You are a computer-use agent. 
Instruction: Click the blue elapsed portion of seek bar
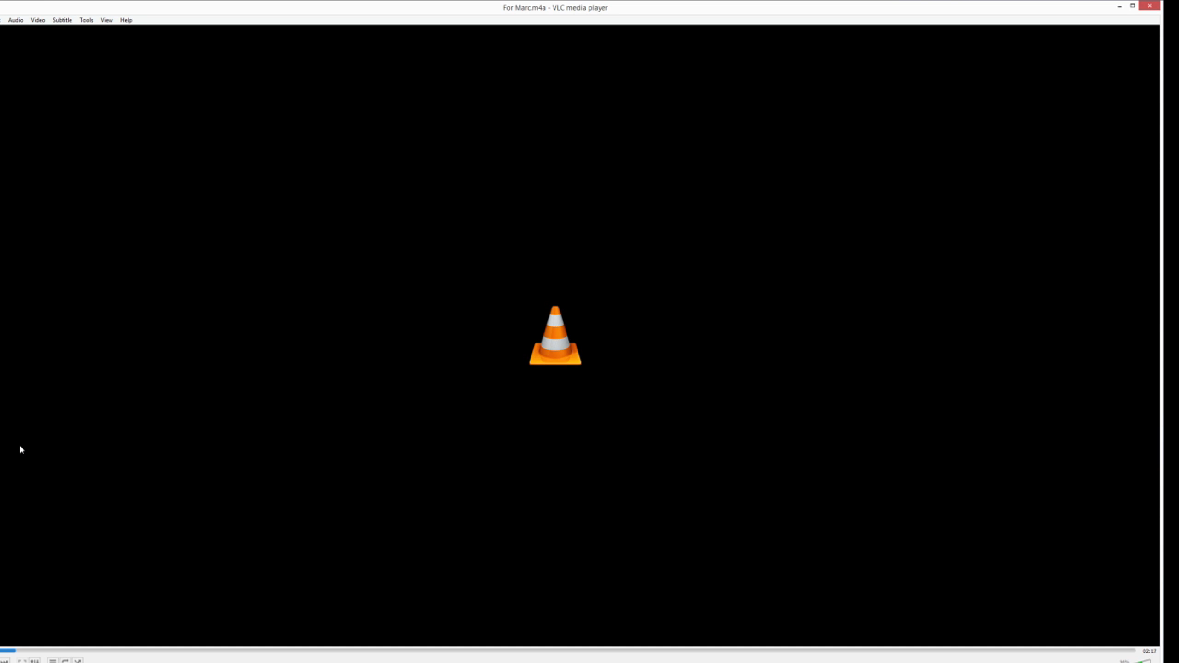point(7,650)
